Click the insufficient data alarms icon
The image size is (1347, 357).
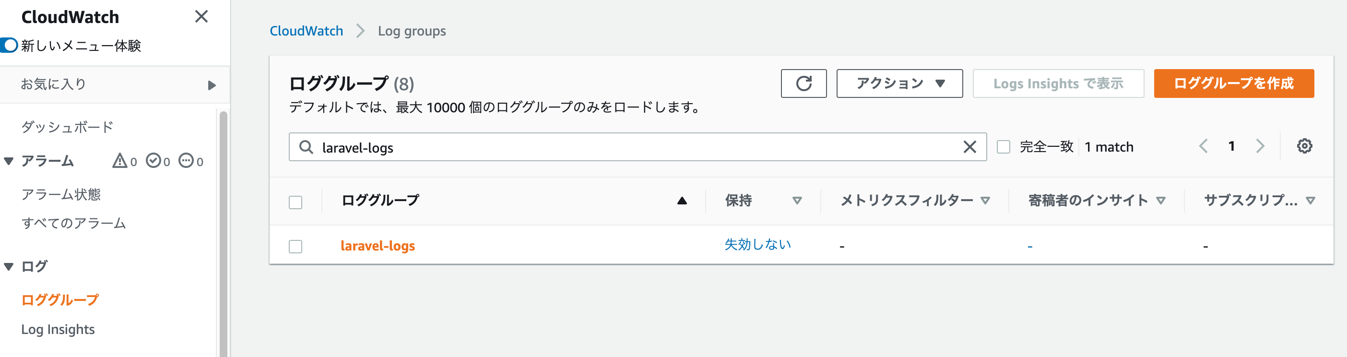pos(186,160)
